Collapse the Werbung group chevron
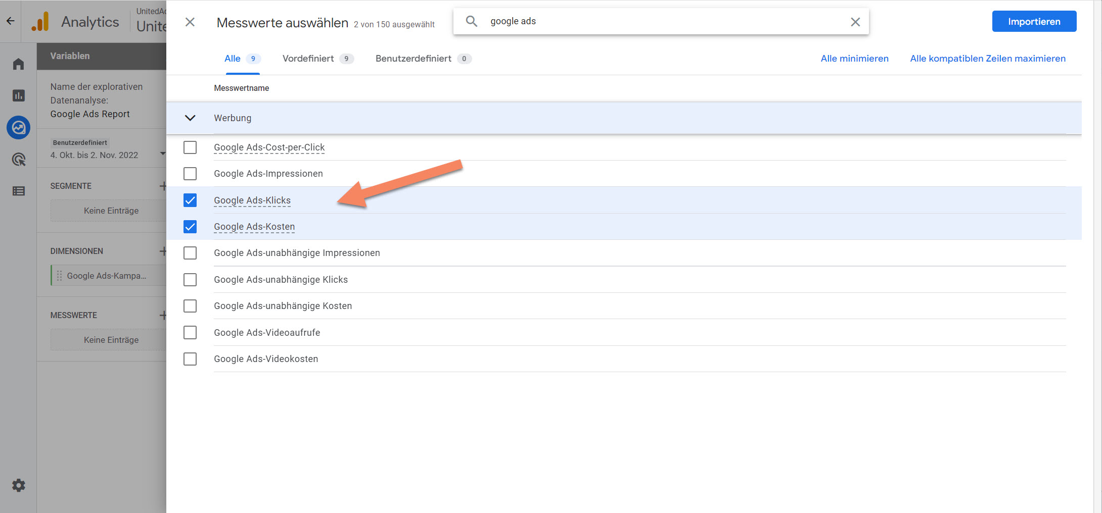Viewport: 1102px width, 513px height. click(x=190, y=118)
